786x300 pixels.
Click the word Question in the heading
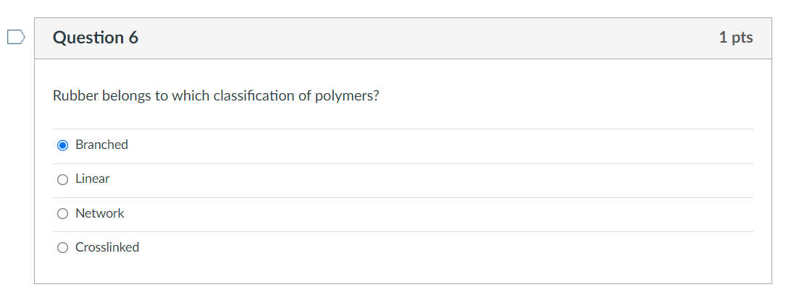click(x=88, y=38)
